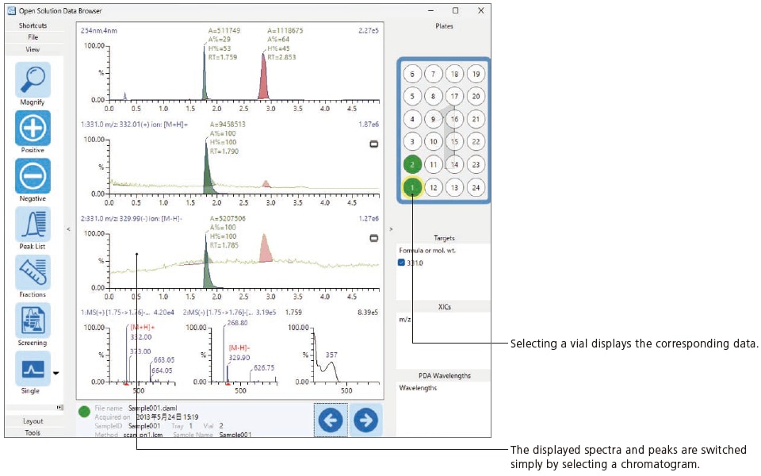Image resolution: width=761 pixels, height=476 pixels.
Task: Open the Fractions tool
Action: (x=33, y=272)
